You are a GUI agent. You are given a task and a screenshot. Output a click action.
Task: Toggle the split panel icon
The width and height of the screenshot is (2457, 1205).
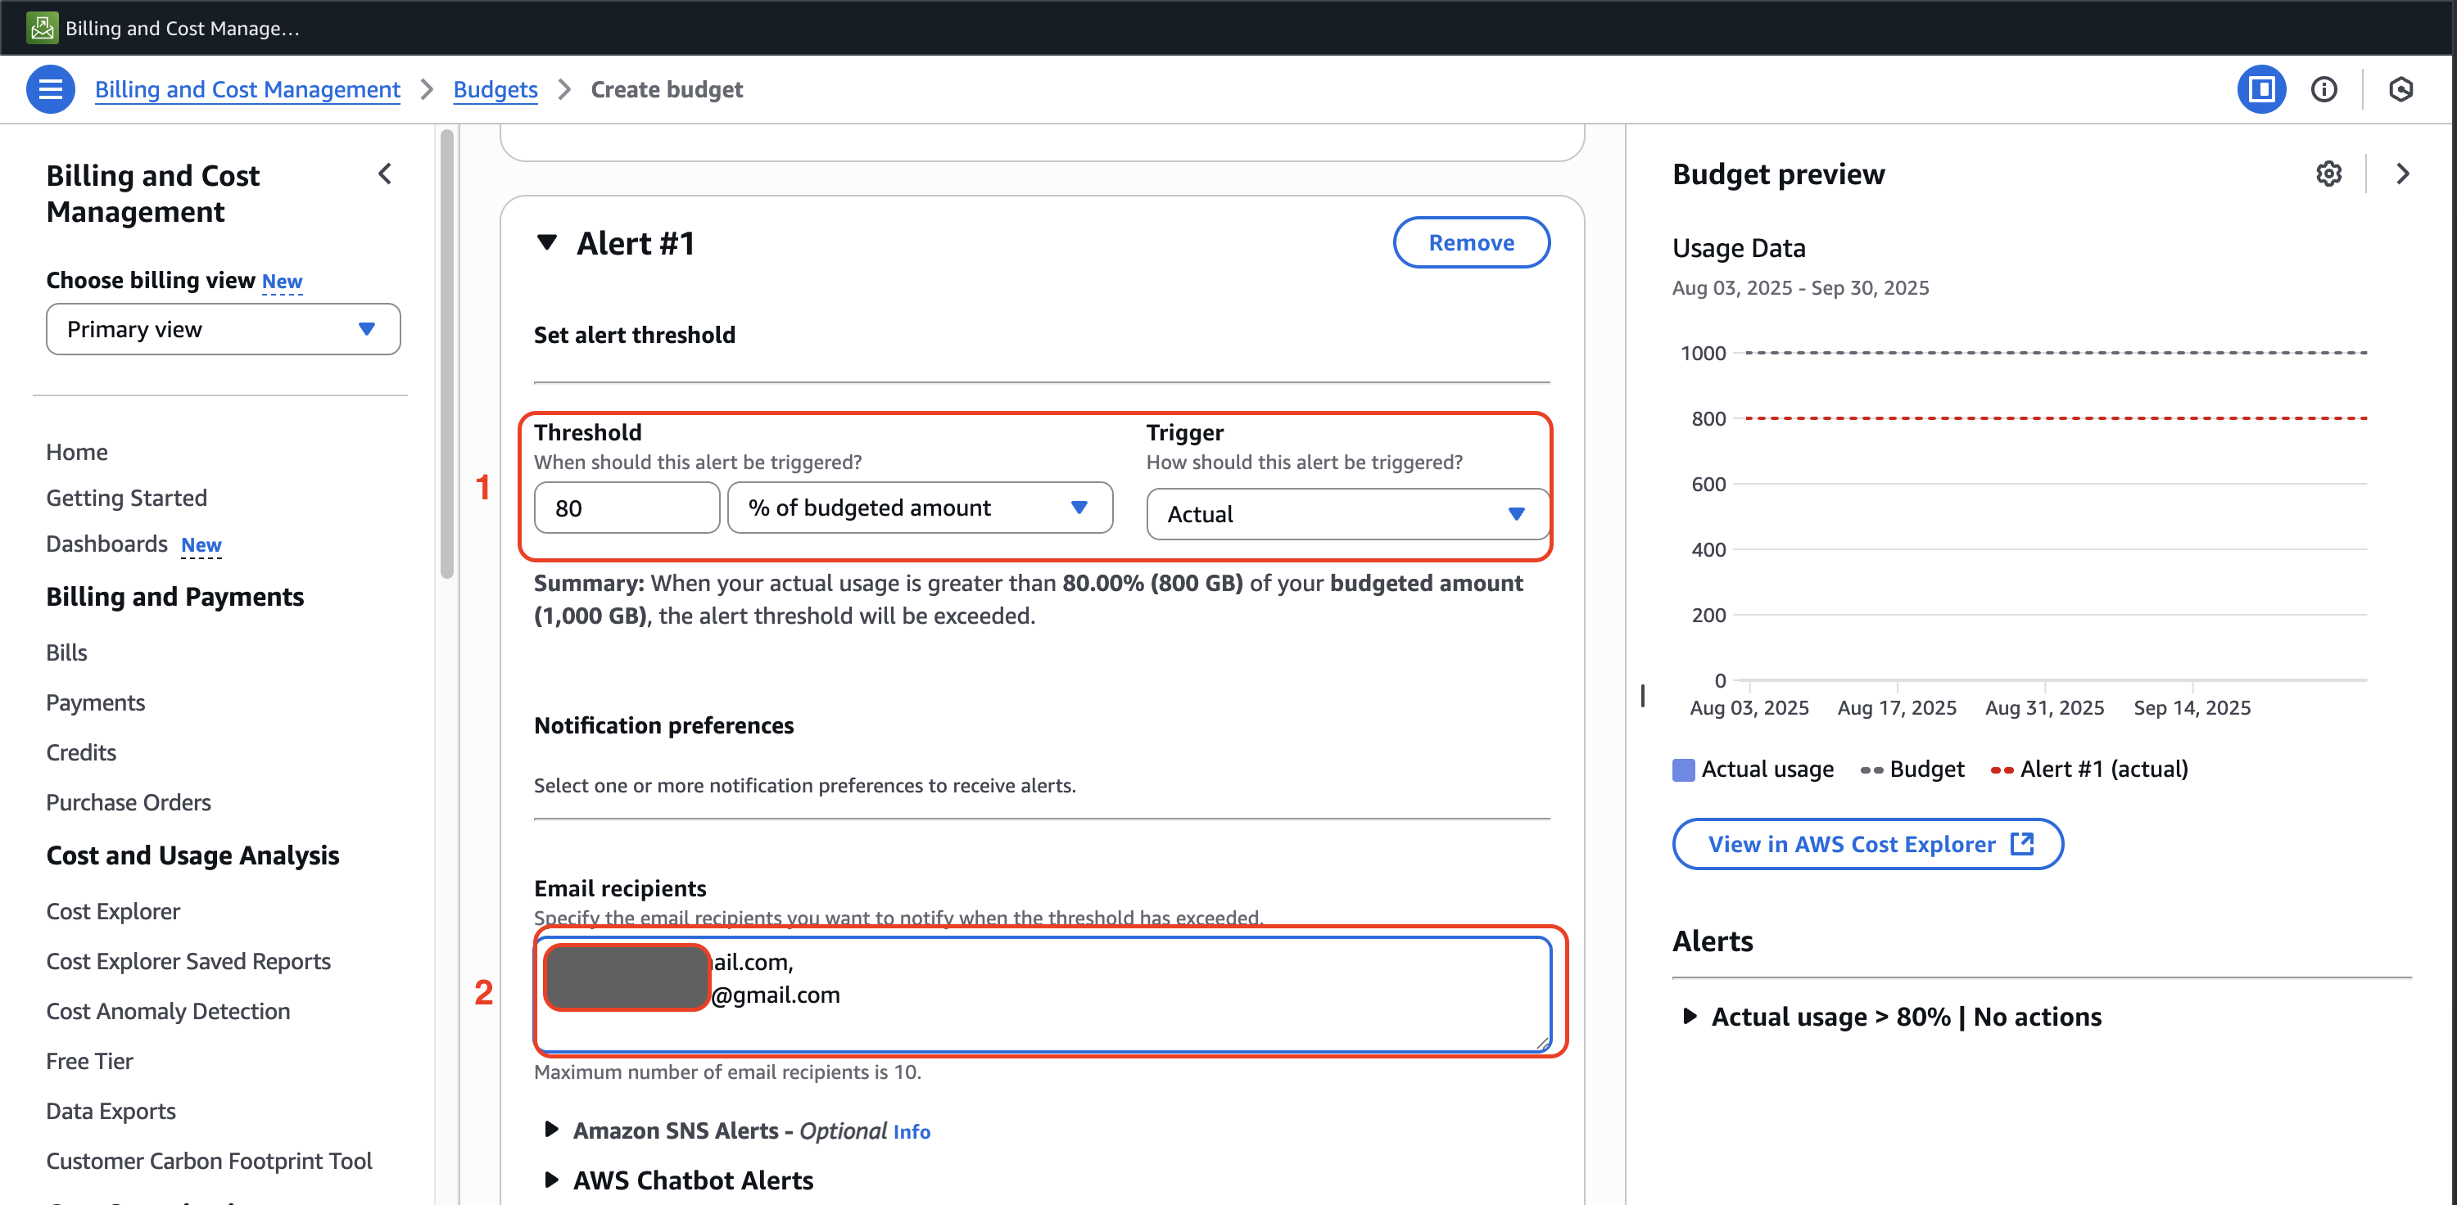(2260, 88)
